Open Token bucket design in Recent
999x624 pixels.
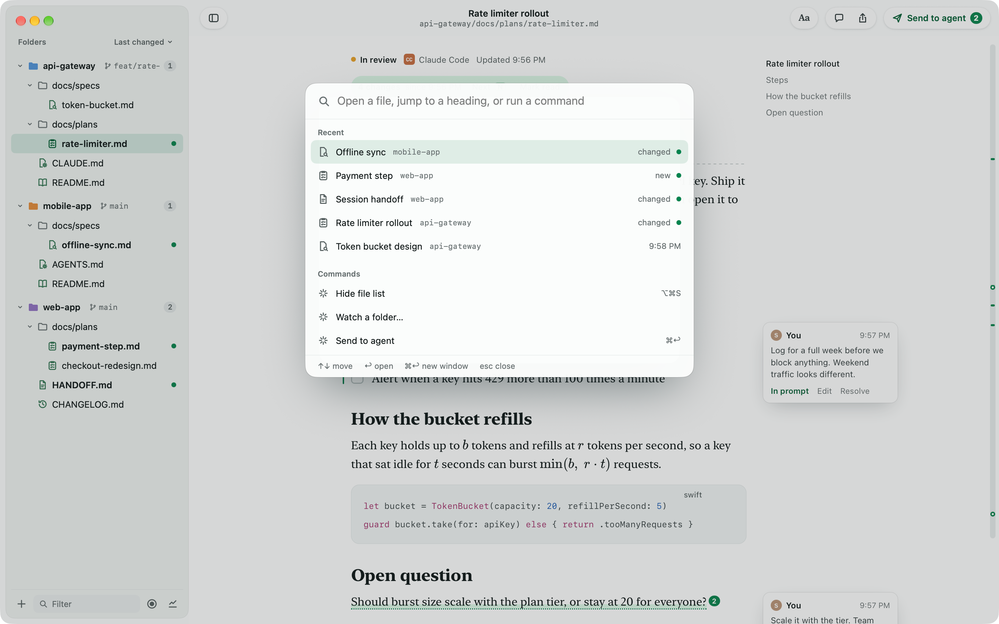[x=499, y=246]
